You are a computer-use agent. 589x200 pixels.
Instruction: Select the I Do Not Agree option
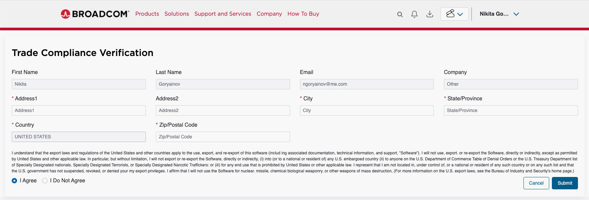pyautogui.click(x=45, y=181)
